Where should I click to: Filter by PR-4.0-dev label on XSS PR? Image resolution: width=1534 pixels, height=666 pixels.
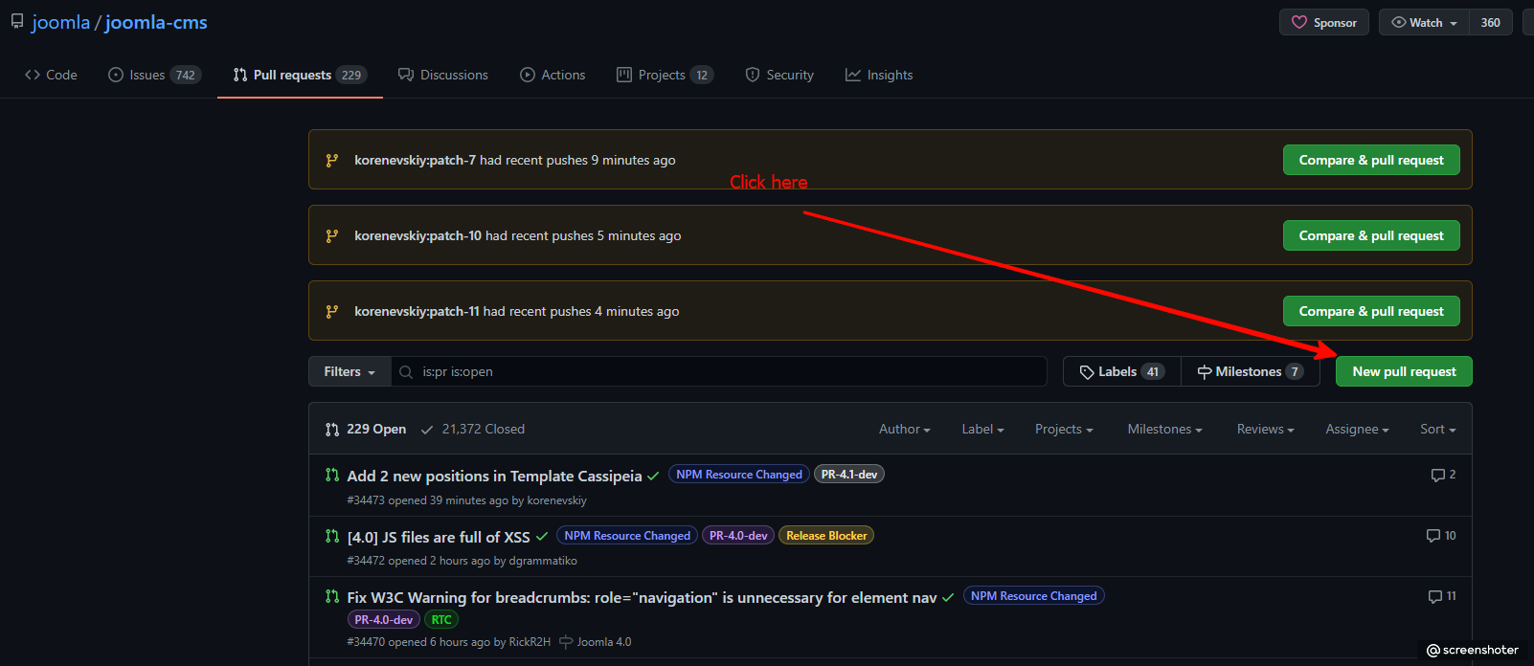pyautogui.click(x=738, y=535)
